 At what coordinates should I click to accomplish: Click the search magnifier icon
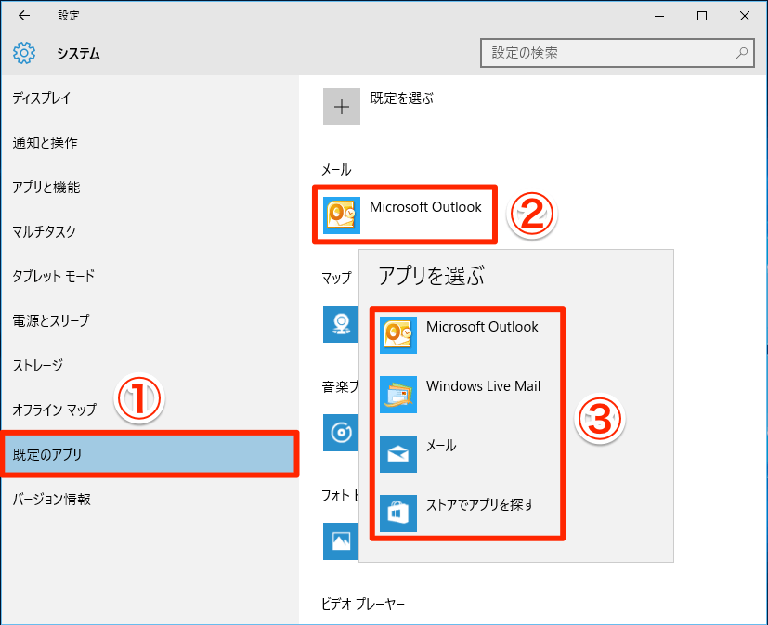741,53
